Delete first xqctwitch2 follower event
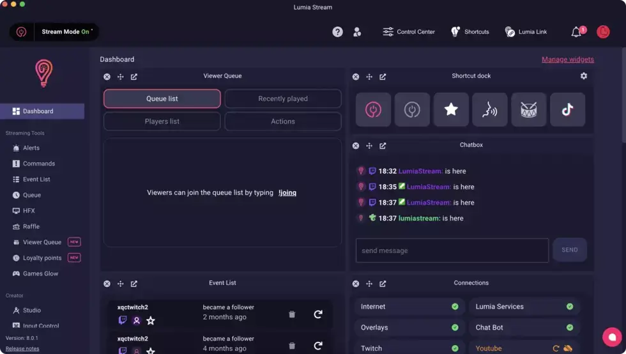Viewport: 626px width, 354px height. click(x=292, y=314)
